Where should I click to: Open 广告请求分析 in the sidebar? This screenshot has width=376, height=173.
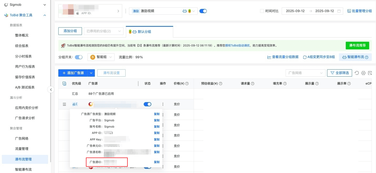pos(25,118)
